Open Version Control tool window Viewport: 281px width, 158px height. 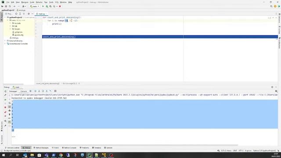12,148
